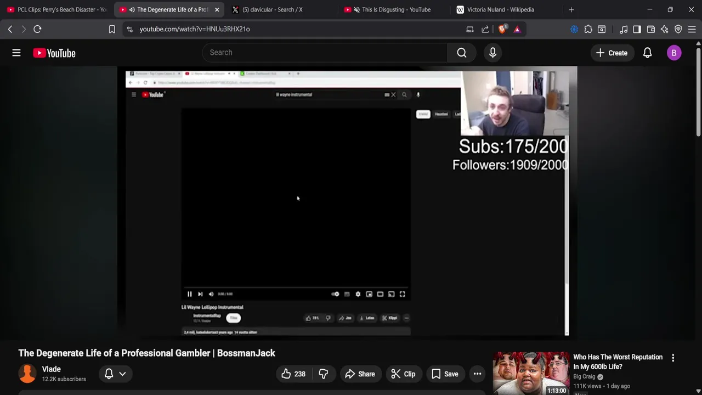The width and height of the screenshot is (702, 395).
Task: Open a new browser tab
Action: (x=571, y=9)
